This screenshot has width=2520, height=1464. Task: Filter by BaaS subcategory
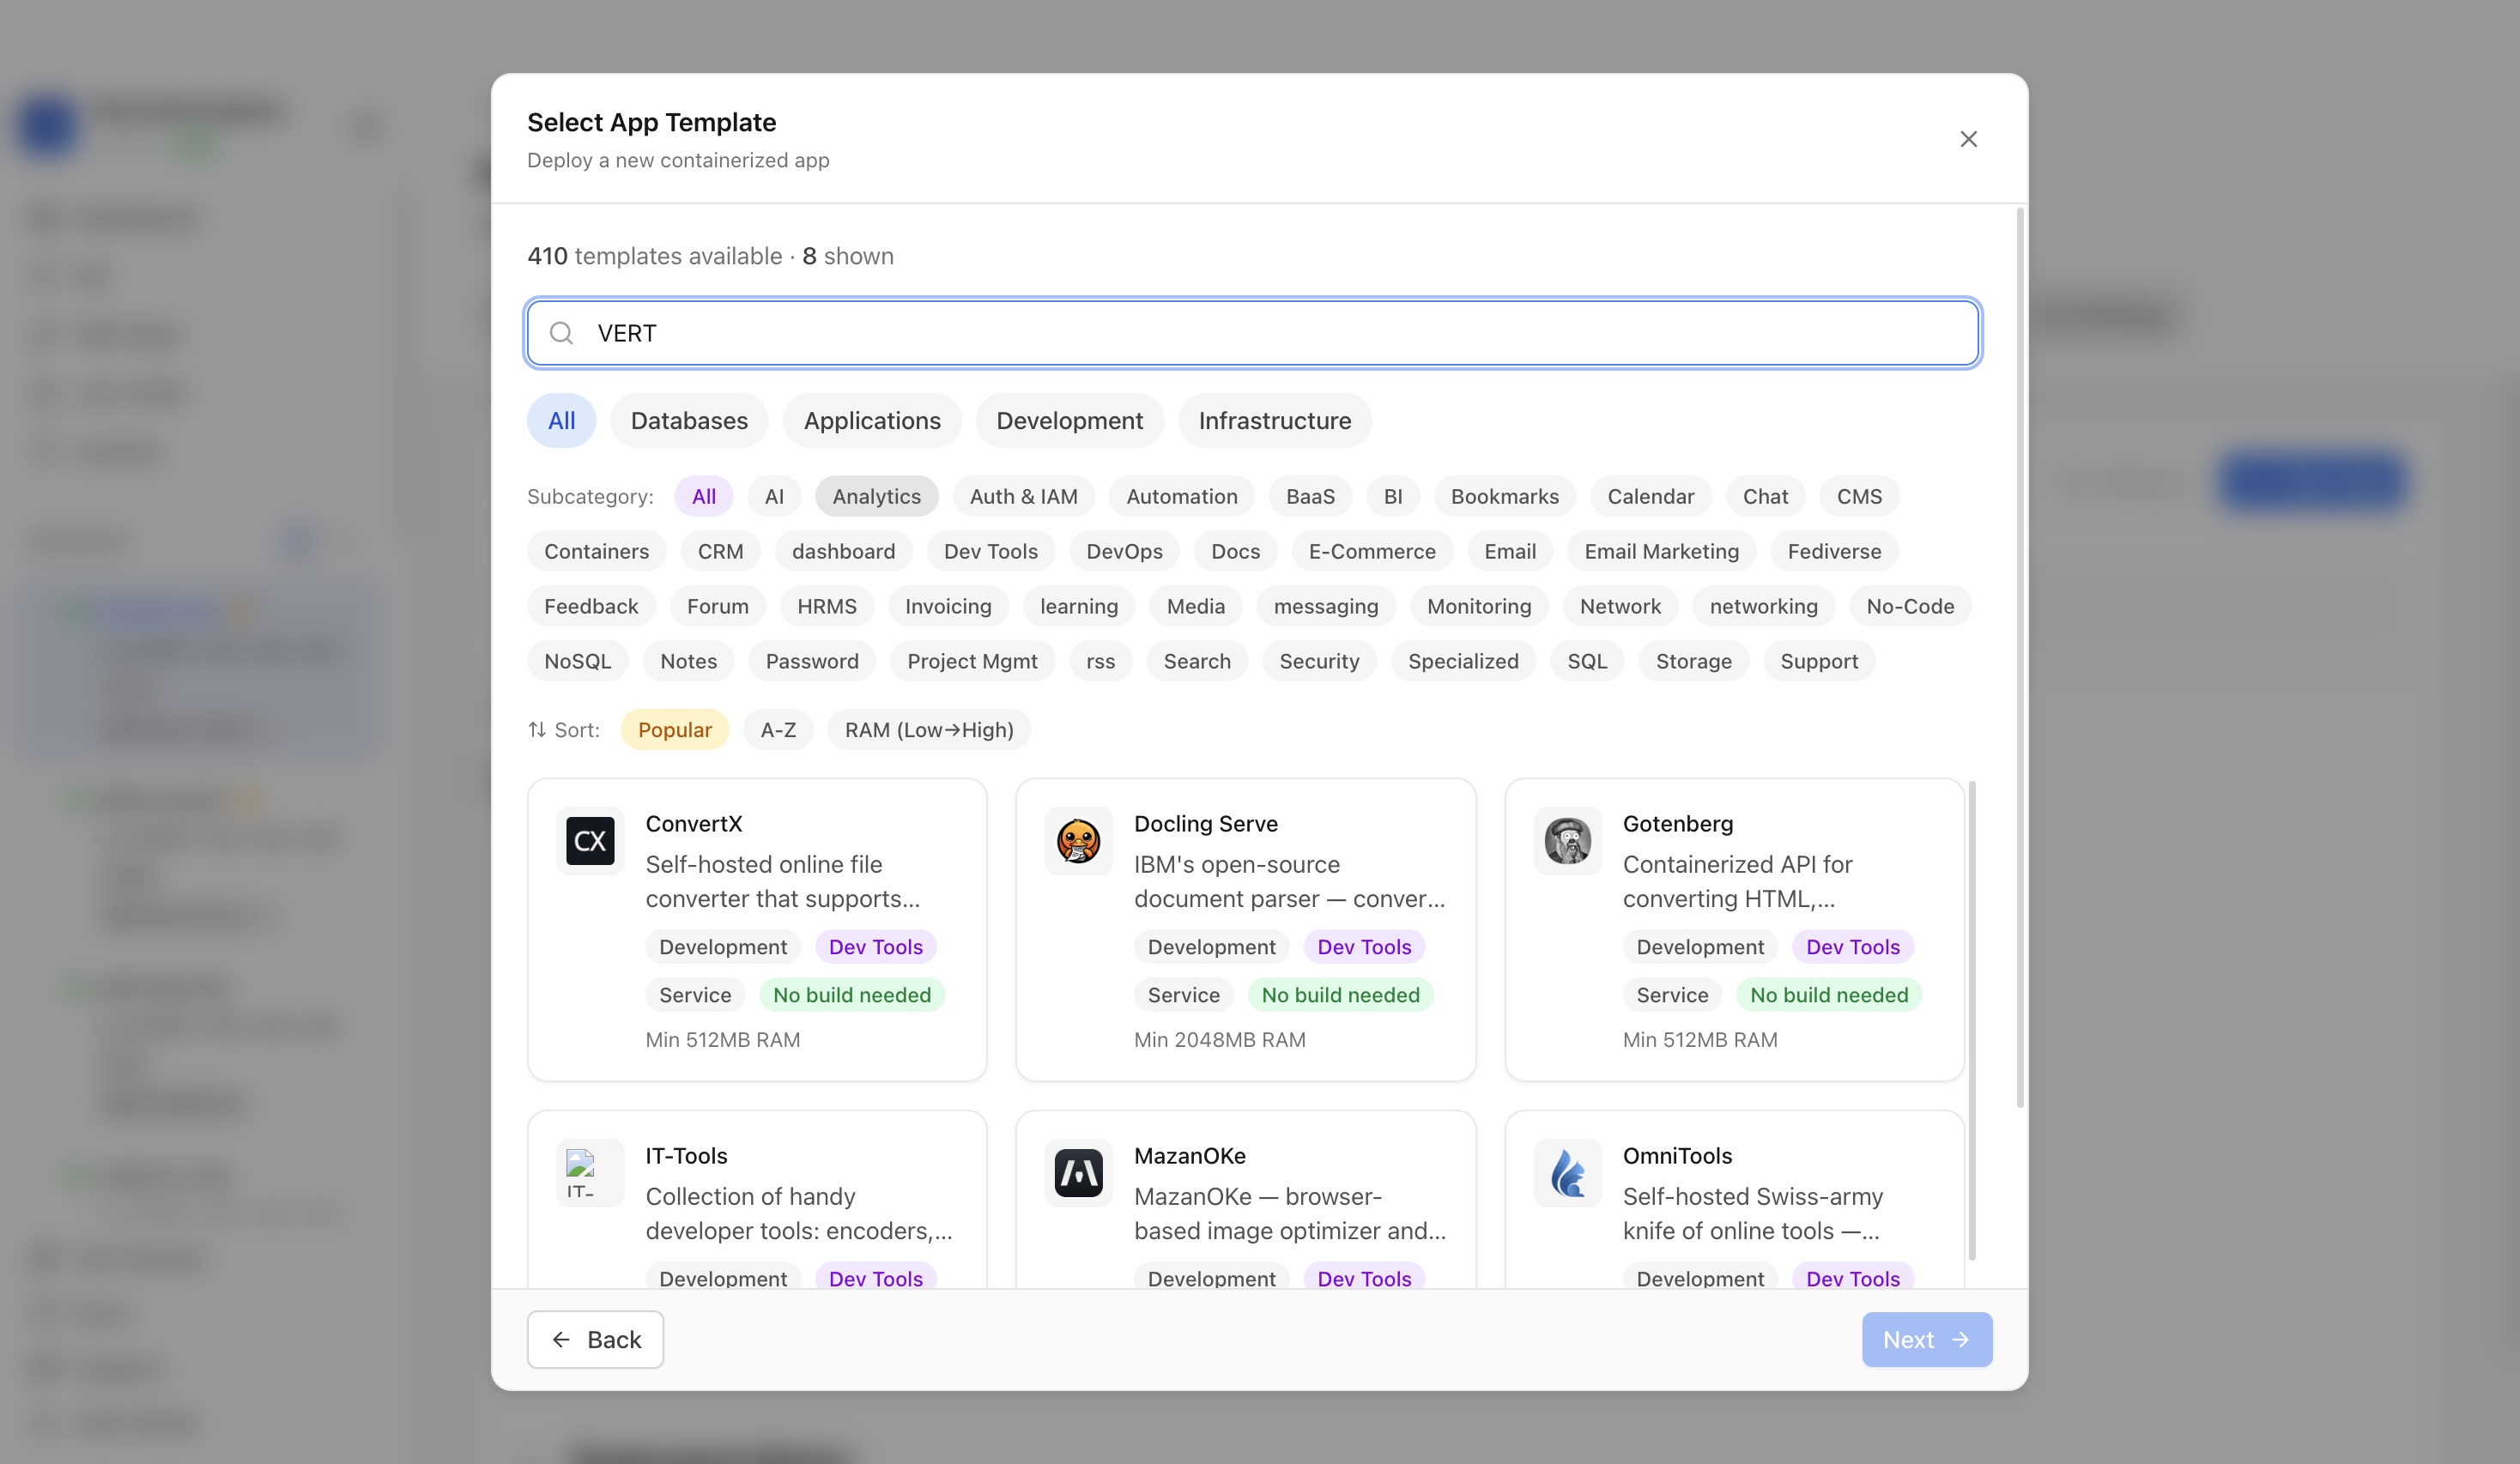pyautogui.click(x=1310, y=496)
